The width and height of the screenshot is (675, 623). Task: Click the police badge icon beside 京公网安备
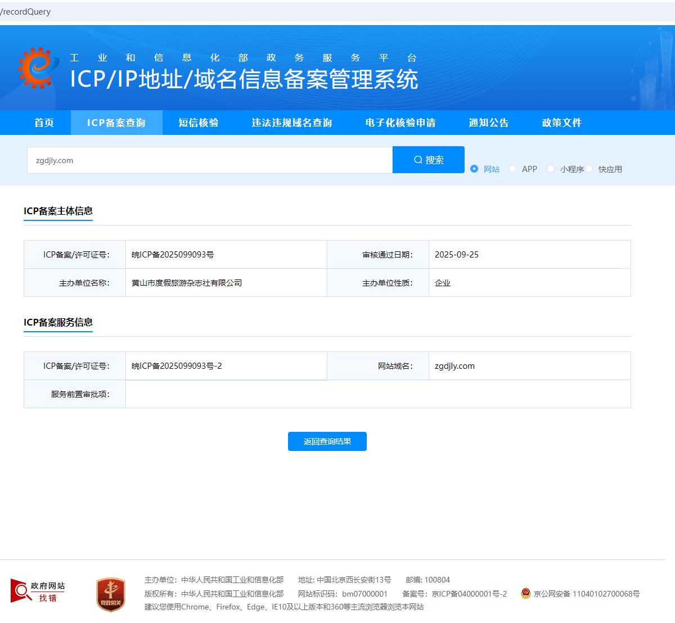pos(525,593)
